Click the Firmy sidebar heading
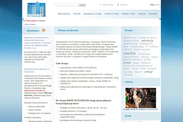The height and width of the screenshot is (122, 183). pyautogui.click(x=128, y=116)
